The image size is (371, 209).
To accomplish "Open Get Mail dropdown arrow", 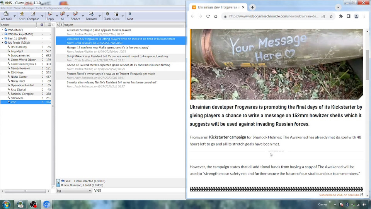I will (x=14, y=16).
